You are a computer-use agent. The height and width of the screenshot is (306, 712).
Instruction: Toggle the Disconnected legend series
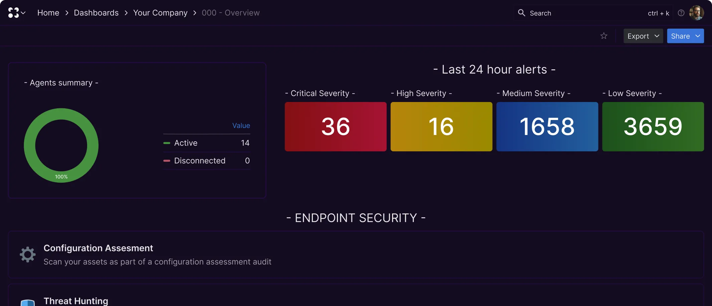(x=200, y=161)
